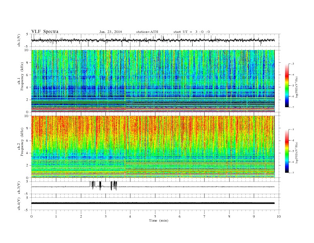Click the time axis end label "10"
The width and height of the screenshot is (314, 243).
[x=279, y=216]
